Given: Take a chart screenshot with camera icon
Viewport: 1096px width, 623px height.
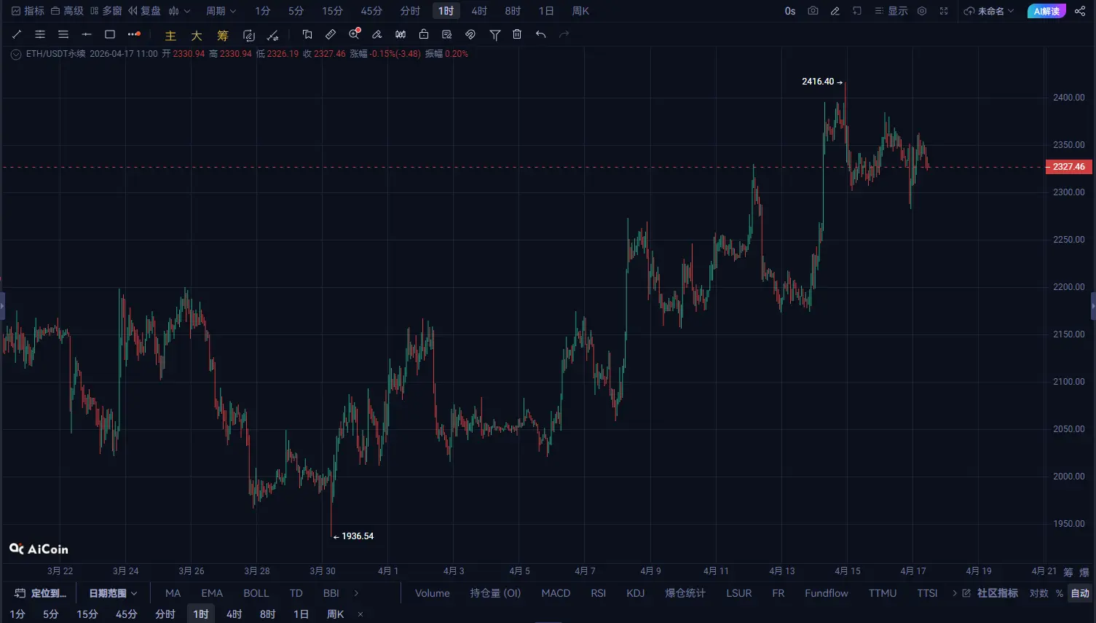Looking at the screenshot, I should [x=813, y=11].
